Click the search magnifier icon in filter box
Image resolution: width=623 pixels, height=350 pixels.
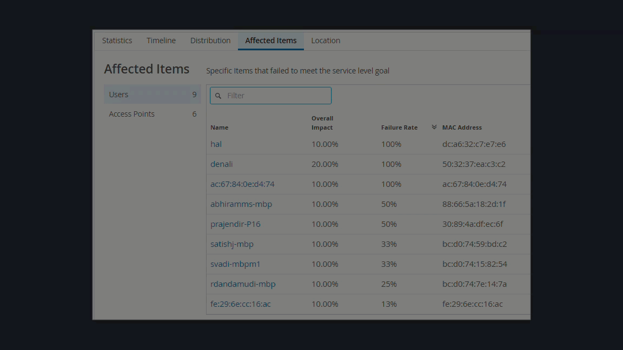tap(218, 96)
